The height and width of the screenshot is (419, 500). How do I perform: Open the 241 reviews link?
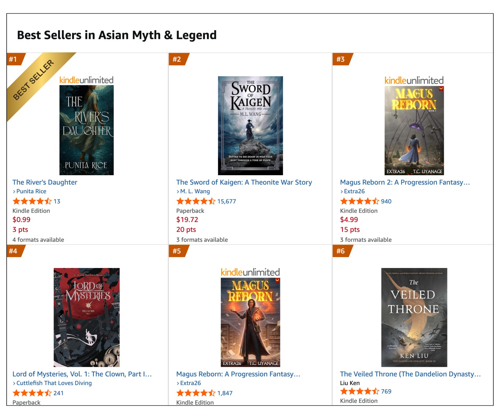(59, 393)
